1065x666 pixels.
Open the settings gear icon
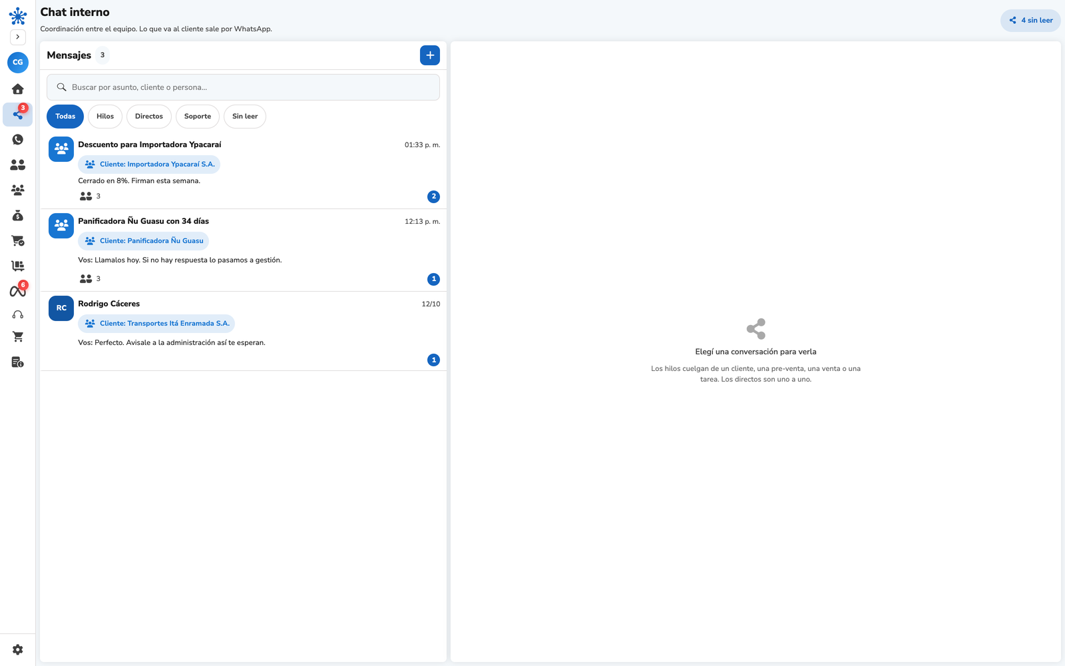pos(18,649)
